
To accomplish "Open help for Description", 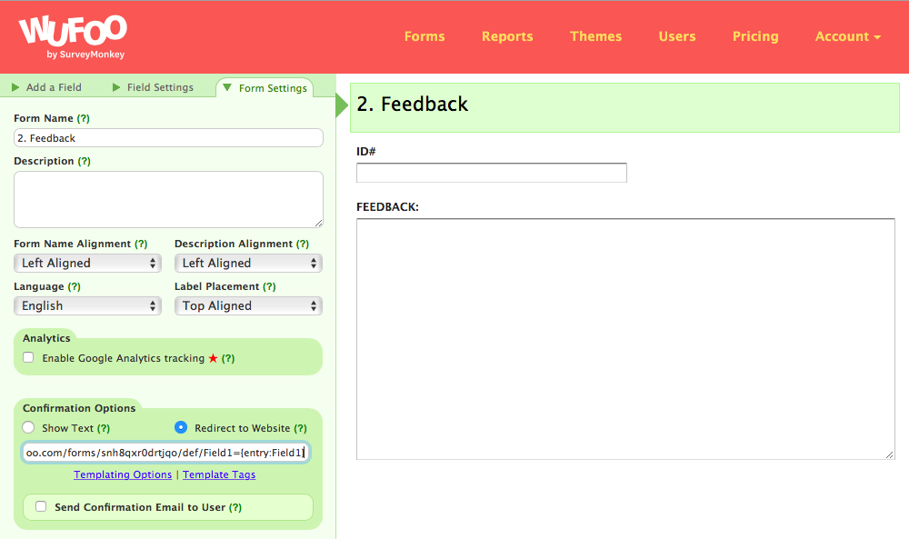I will pyautogui.click(x=84, y=161).
